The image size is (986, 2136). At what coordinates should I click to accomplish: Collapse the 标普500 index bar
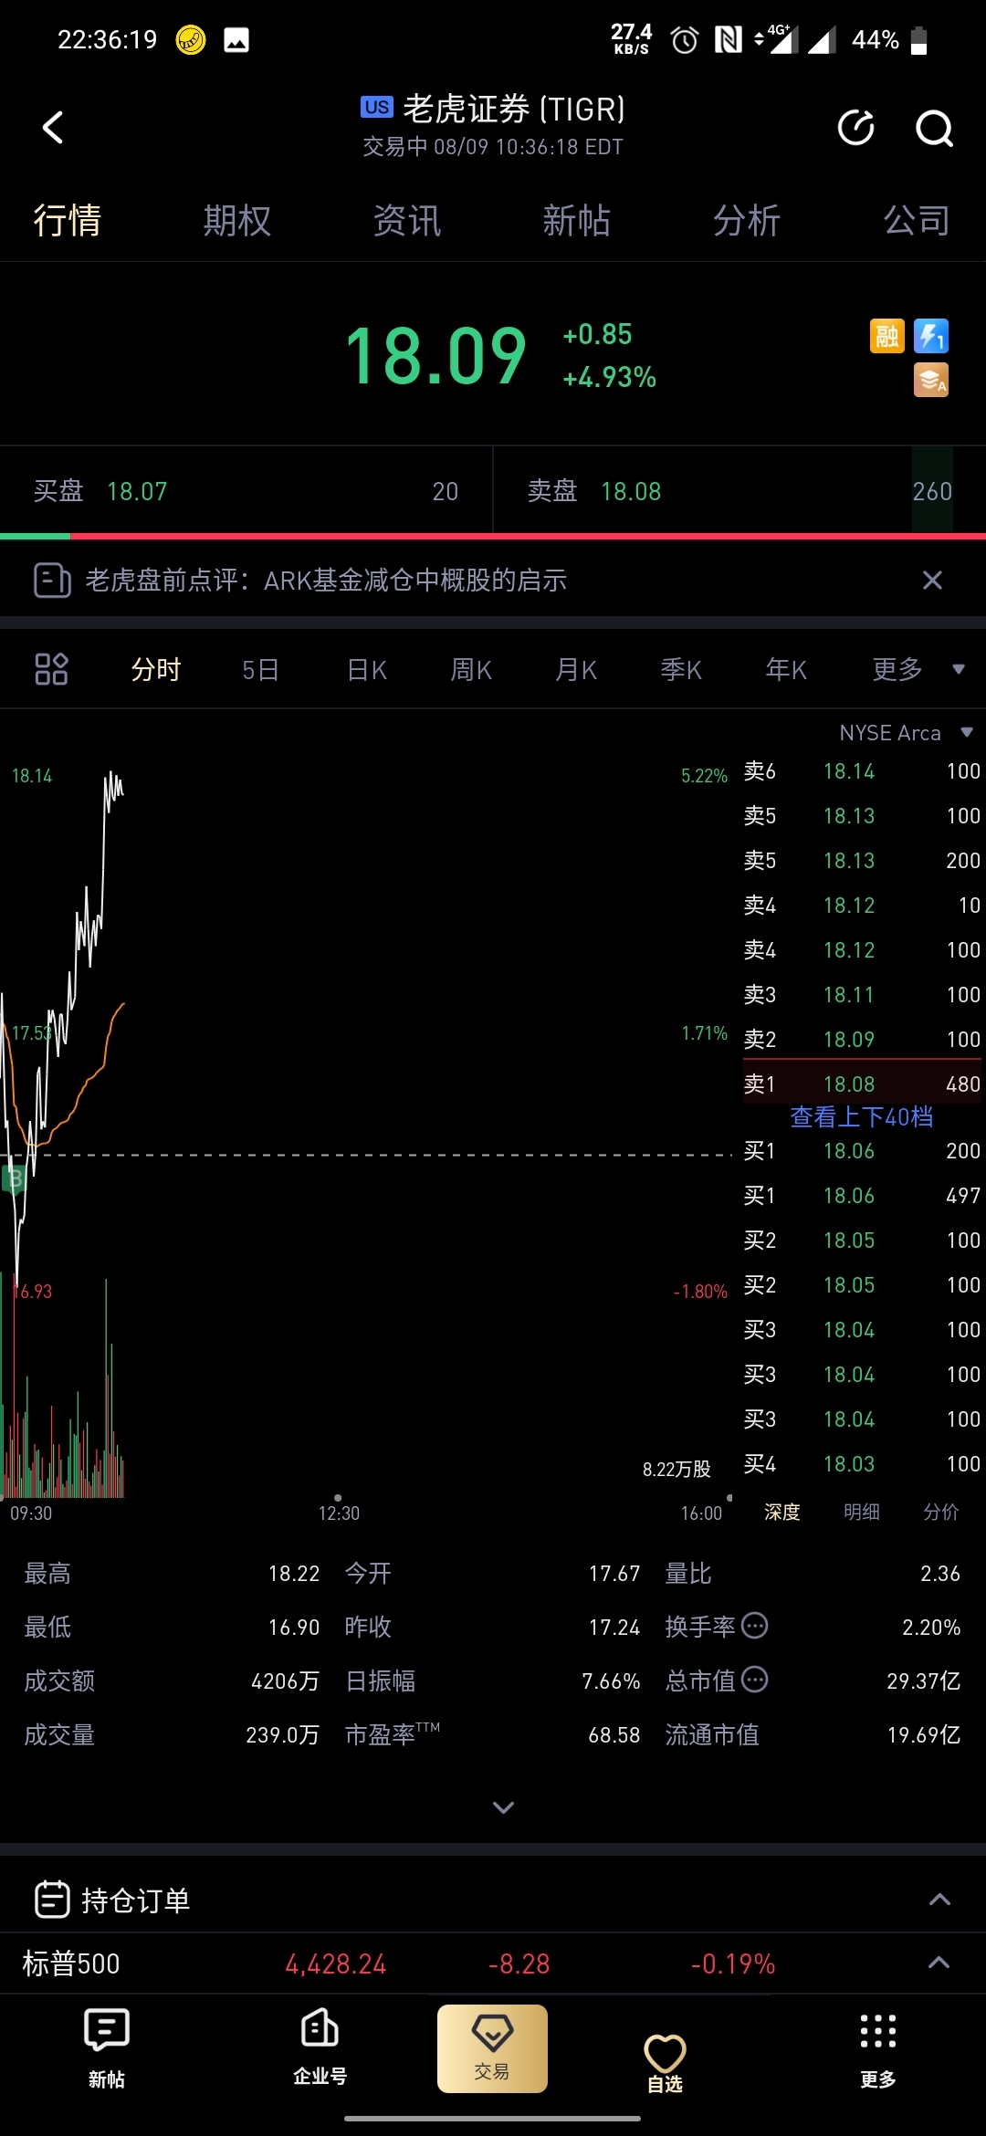[x=939, y=1963]
